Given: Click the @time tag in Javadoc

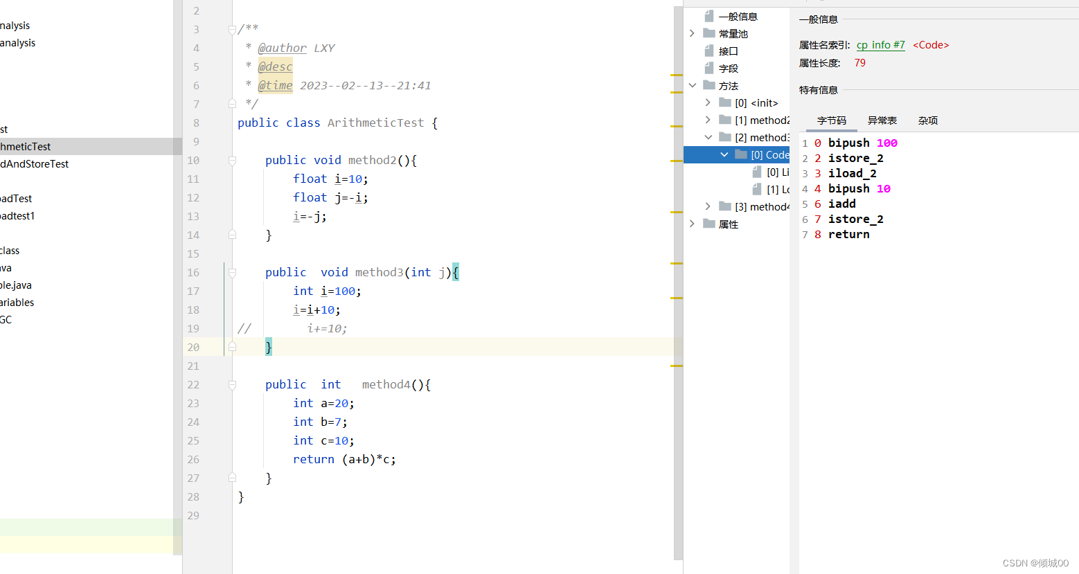Looking at the screenshot, I should click(275, 85).
